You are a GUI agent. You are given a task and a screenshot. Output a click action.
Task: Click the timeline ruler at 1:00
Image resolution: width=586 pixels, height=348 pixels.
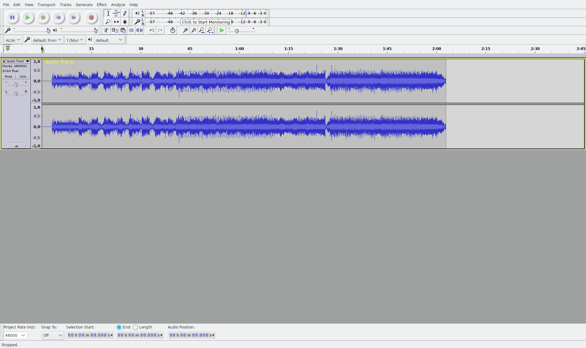[240, 49]
